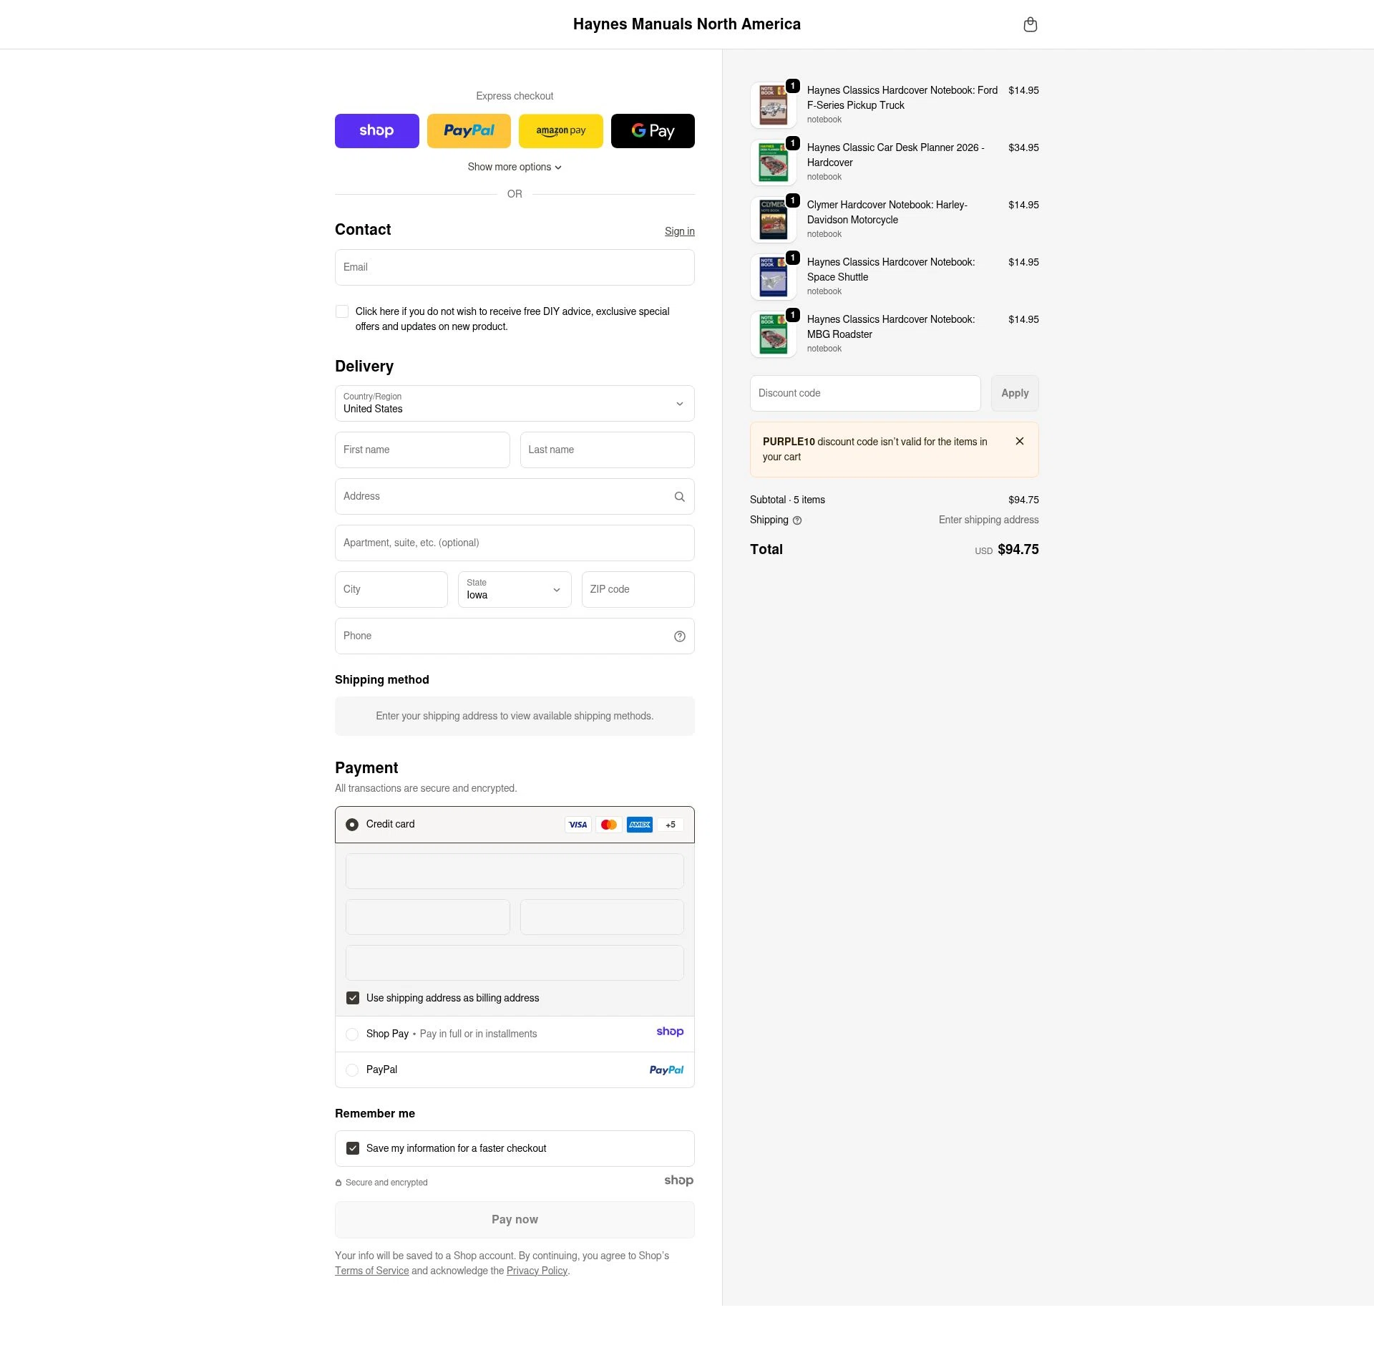This screenshot has width=1374, height=1363.
Task: Click the discount code input field
Action: tap(865, 393)
